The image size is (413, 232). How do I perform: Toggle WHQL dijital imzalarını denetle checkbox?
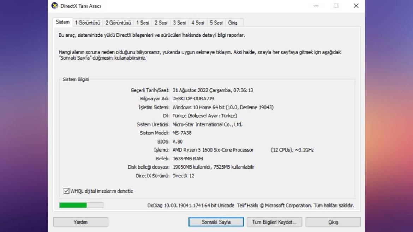(x=66, y=191)
